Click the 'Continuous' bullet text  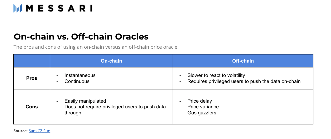[x=77, y=81]
